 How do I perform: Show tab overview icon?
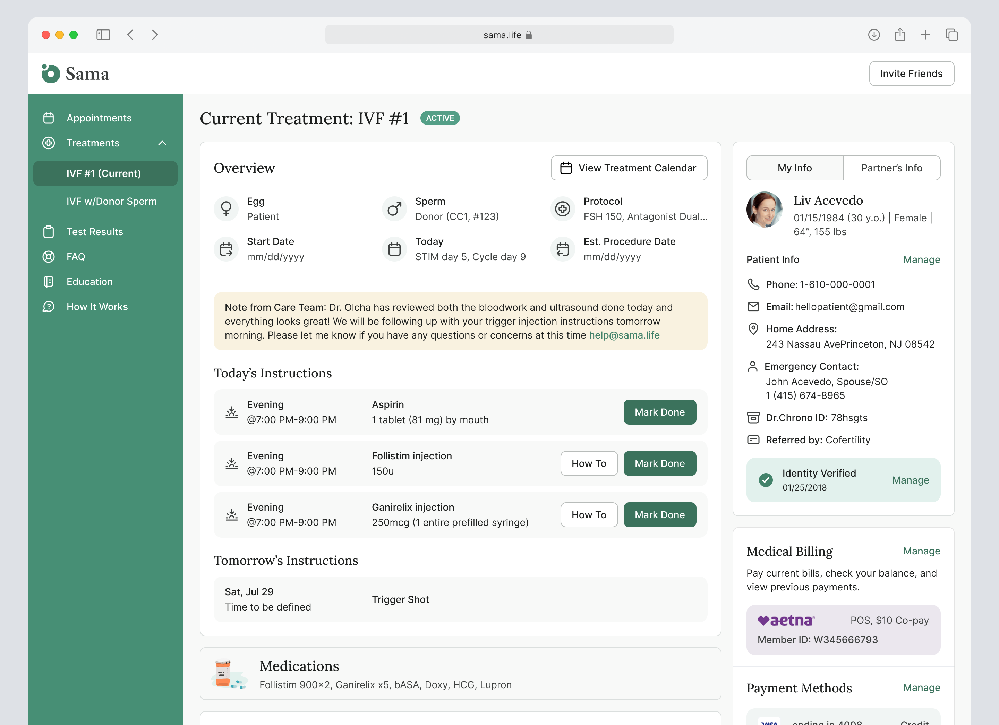tap(951, 35)
